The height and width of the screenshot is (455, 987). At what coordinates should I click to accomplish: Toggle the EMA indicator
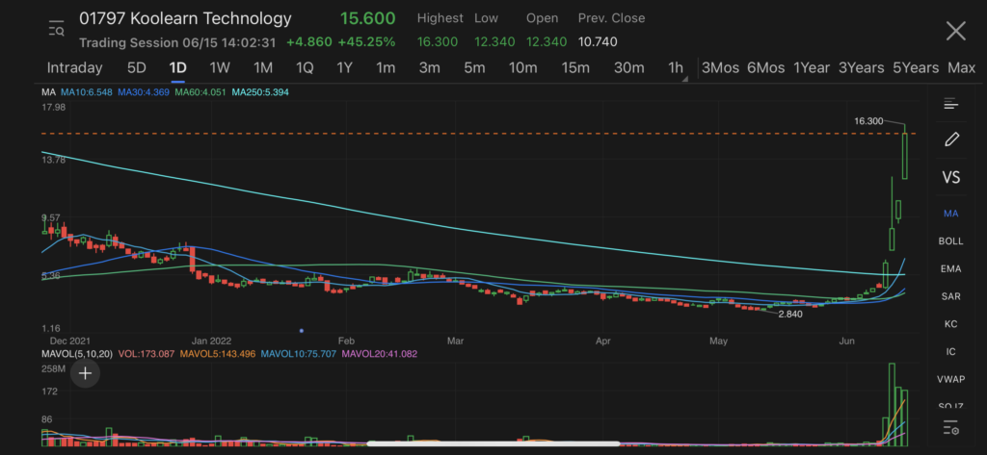point(950,269)
